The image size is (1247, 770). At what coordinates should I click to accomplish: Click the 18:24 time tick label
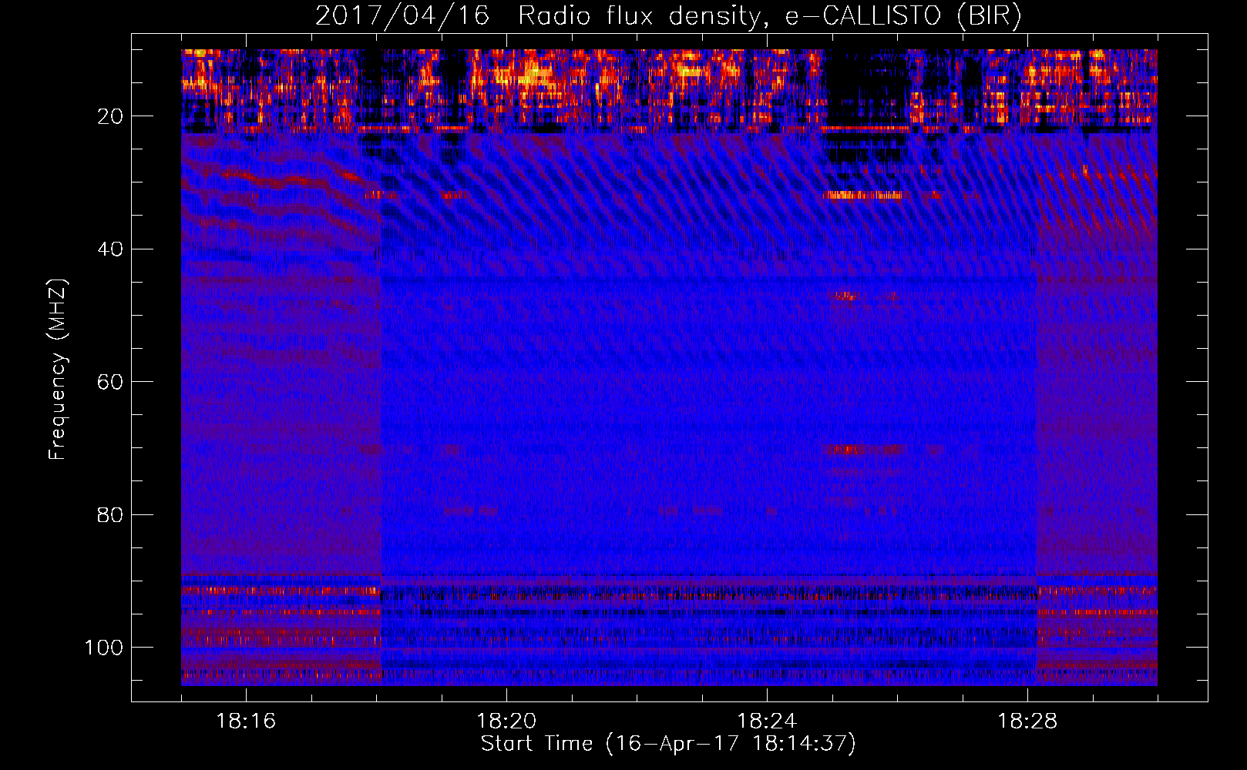click(767, 721)
